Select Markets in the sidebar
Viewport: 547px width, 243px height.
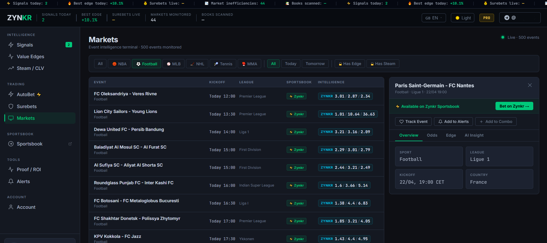pos(40,118)
